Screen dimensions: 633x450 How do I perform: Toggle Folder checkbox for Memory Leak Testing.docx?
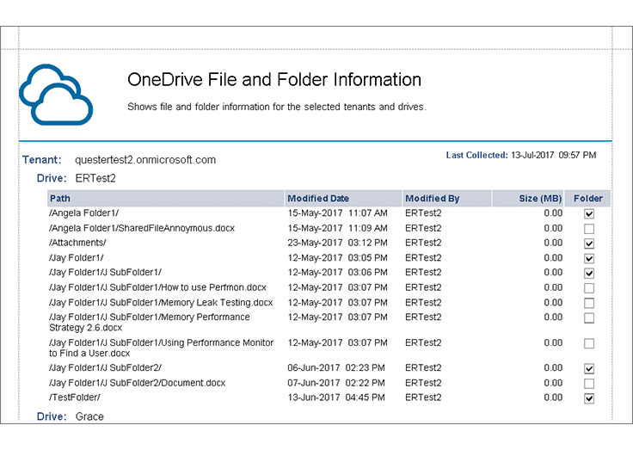pos(589,303)
